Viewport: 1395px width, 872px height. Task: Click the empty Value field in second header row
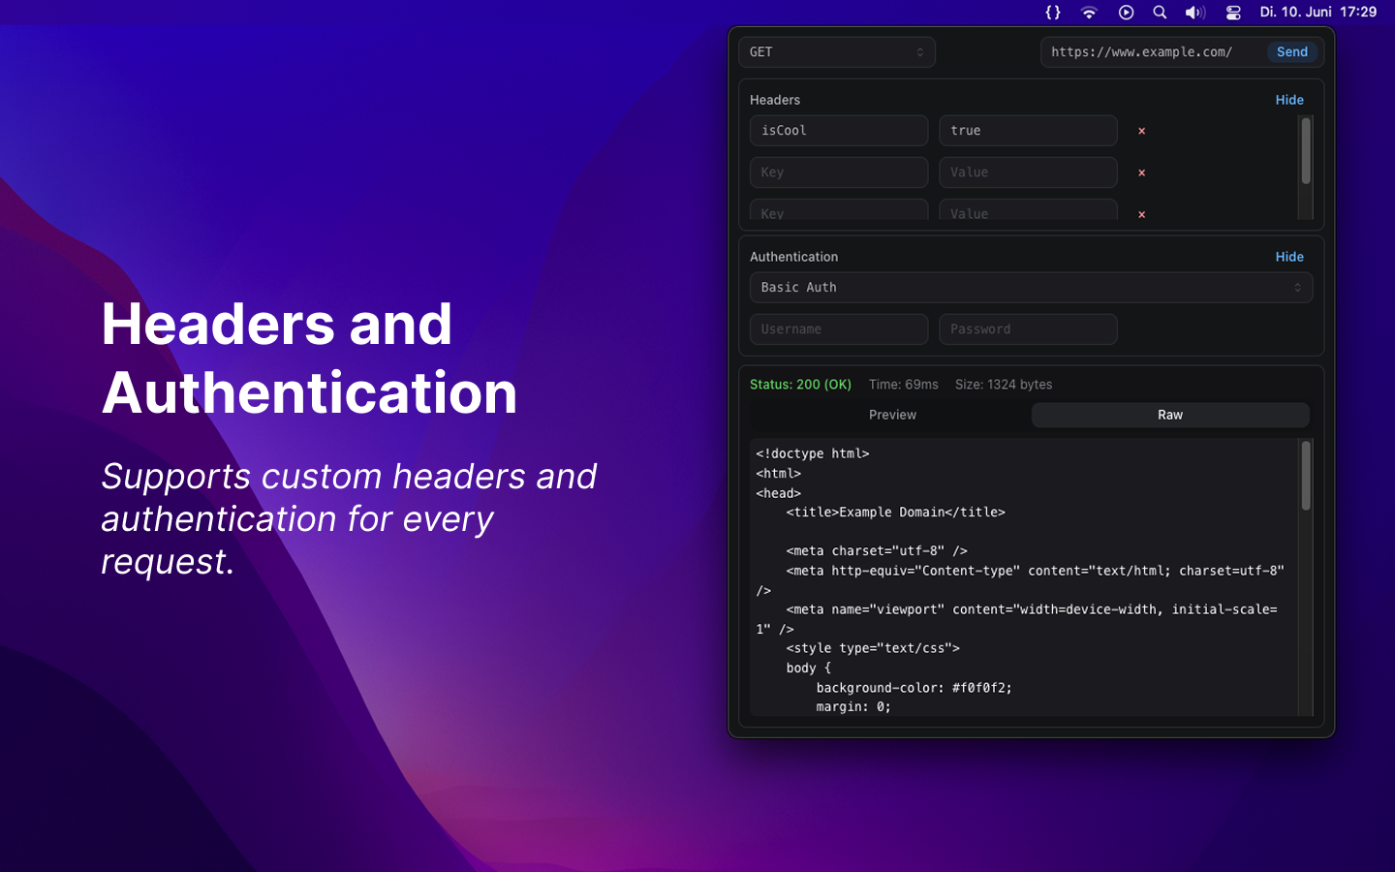[1028, 172]
